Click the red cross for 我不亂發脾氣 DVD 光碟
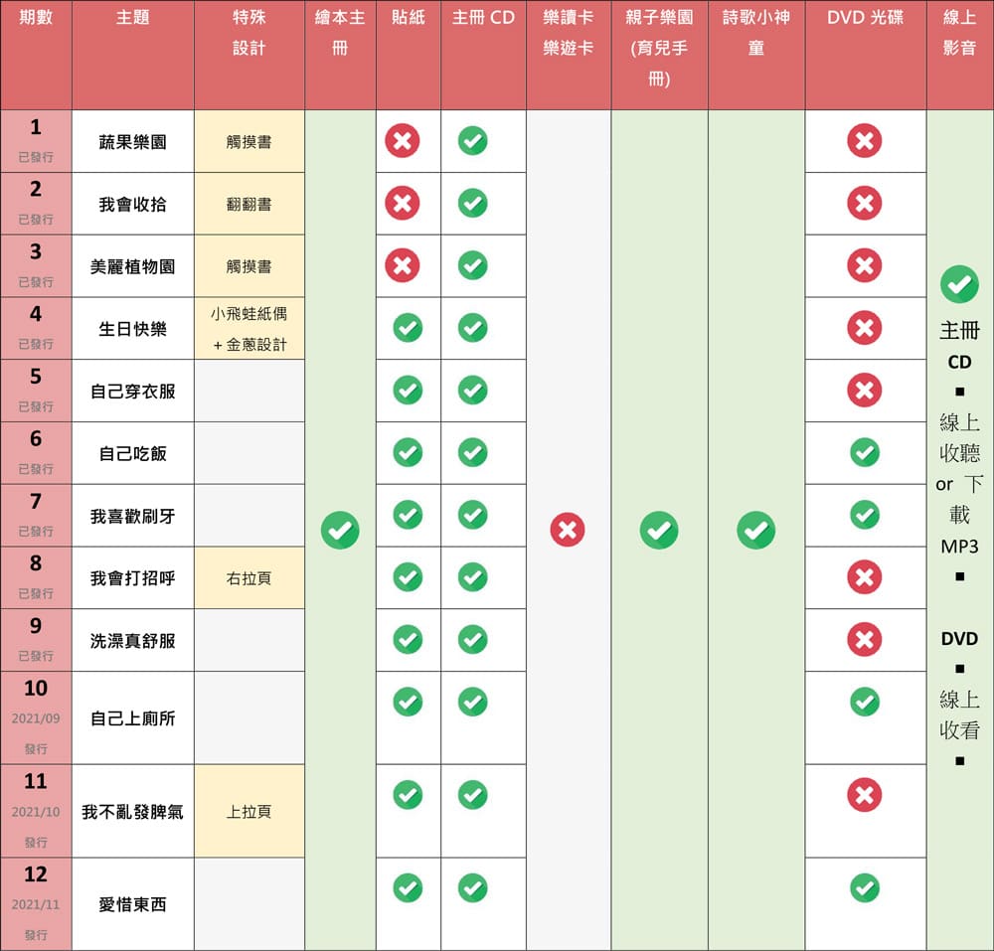This screenshot has height=951, width=994. [864, 795]
